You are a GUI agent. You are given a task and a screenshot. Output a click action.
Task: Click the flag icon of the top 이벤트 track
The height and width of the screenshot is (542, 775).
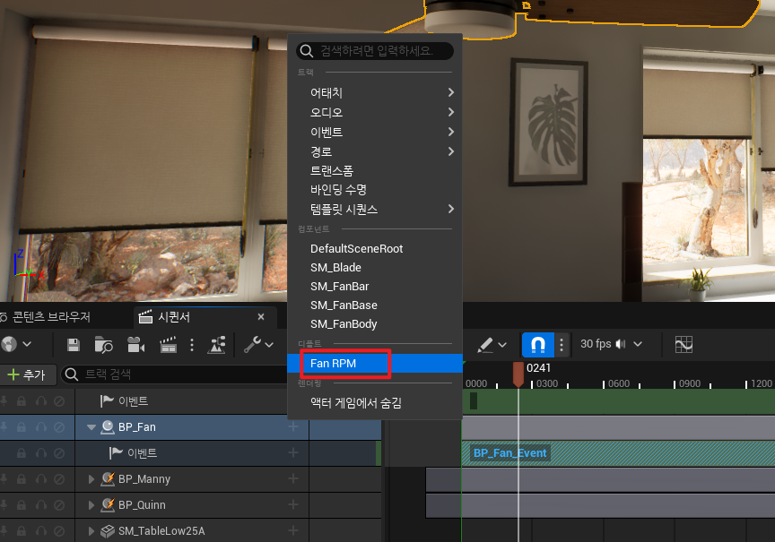point(107,400)
